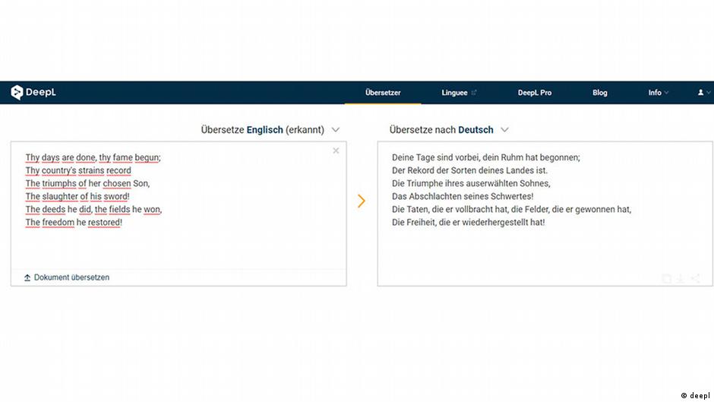Download the translation as a file
714x402 pixels.
[681, 279]
